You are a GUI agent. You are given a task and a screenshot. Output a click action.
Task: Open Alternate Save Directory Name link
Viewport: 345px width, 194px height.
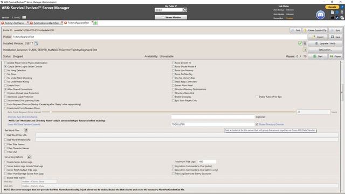(23, 117)
